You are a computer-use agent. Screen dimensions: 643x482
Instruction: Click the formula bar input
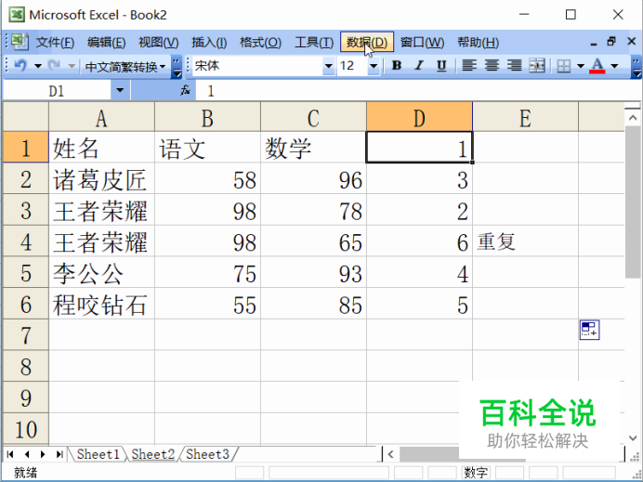(x=418, y=91)
